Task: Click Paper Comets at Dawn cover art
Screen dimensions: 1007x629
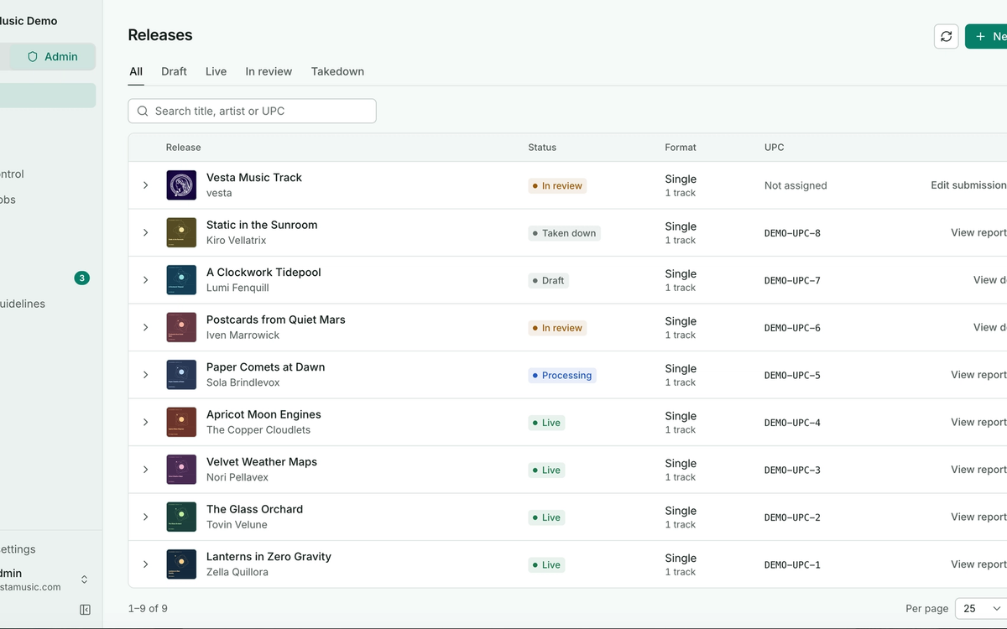Action: [x=181, y=375]
